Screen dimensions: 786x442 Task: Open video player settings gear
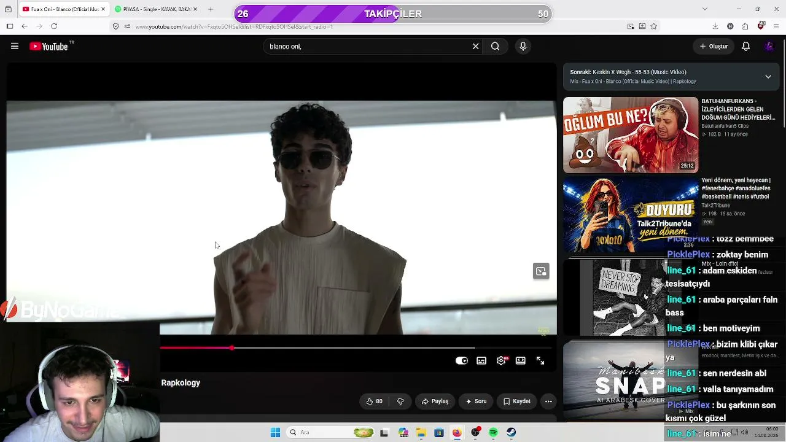[501, 361]
